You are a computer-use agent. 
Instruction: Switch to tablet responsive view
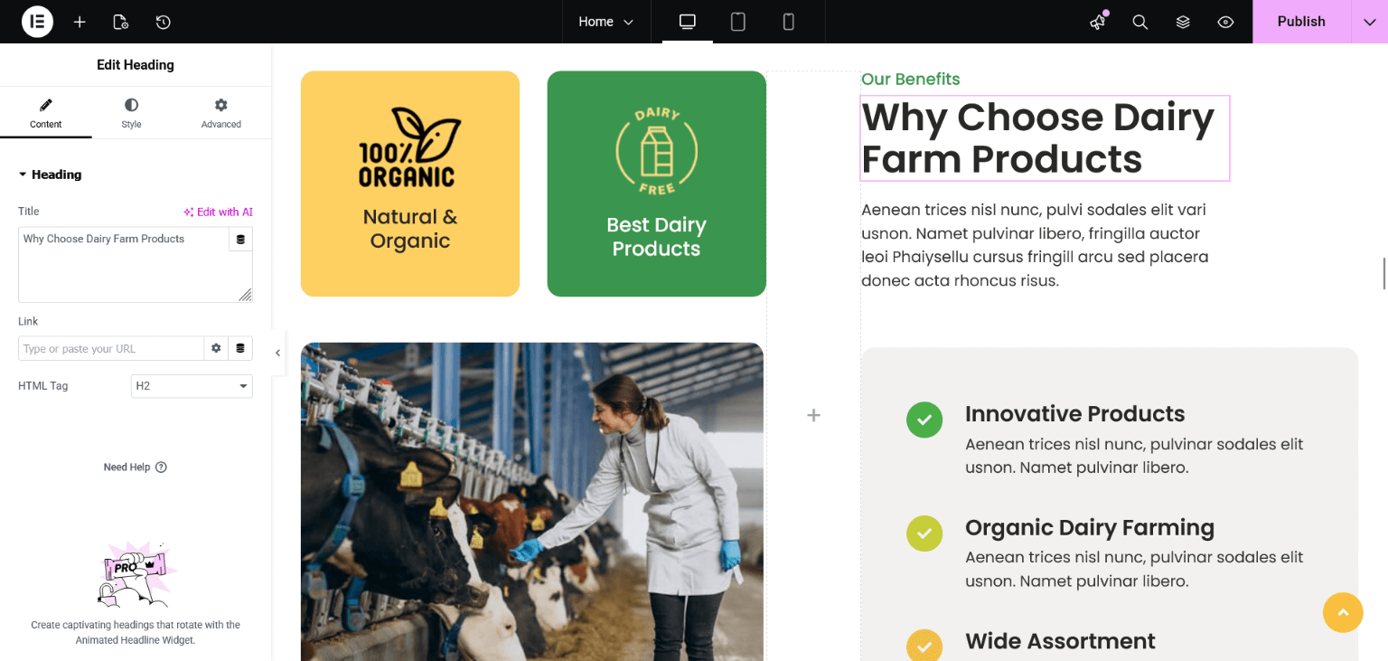tap(738, 22)
